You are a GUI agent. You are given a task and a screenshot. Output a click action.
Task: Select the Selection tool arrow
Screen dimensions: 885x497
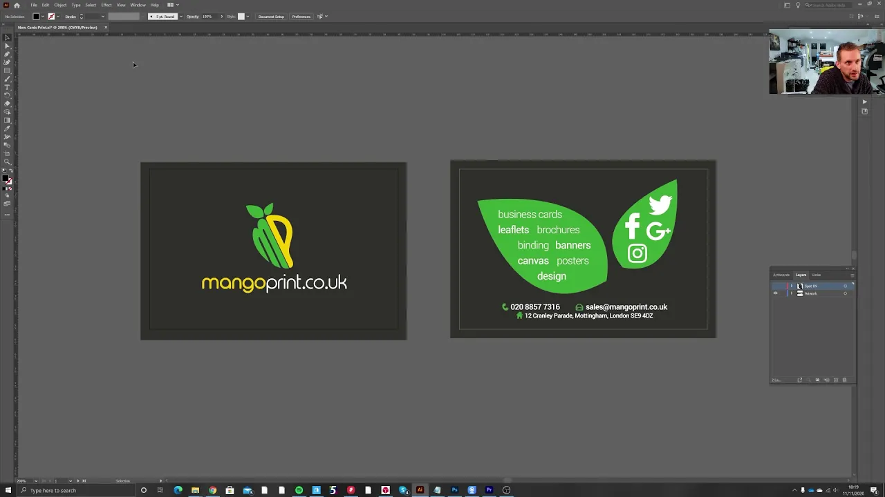click(7, 37)
